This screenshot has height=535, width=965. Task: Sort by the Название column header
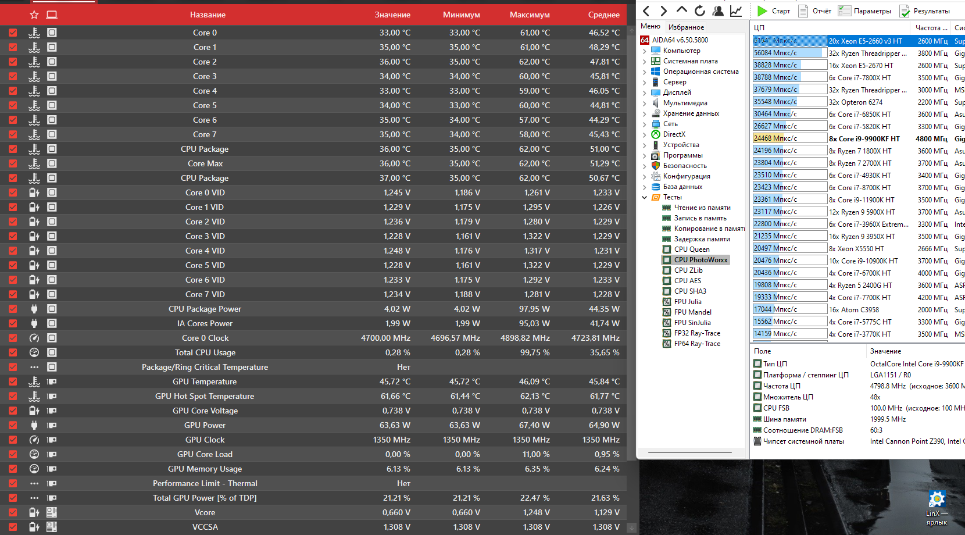tap(208, 15)
